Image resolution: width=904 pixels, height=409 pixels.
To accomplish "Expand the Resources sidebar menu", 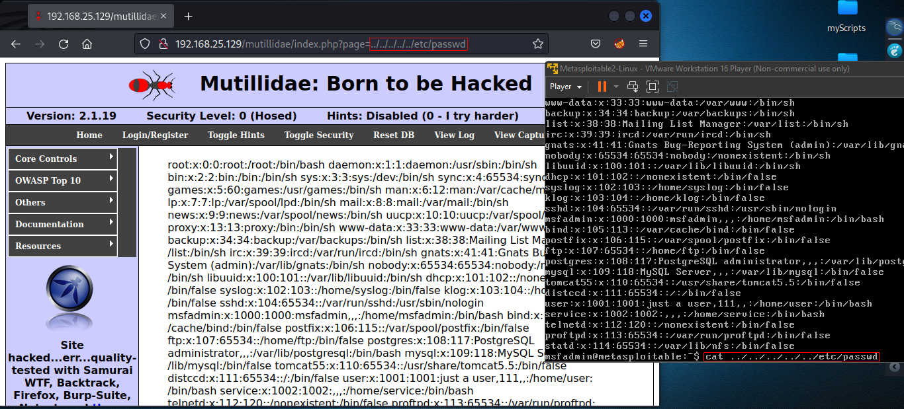I will [63, 246].
